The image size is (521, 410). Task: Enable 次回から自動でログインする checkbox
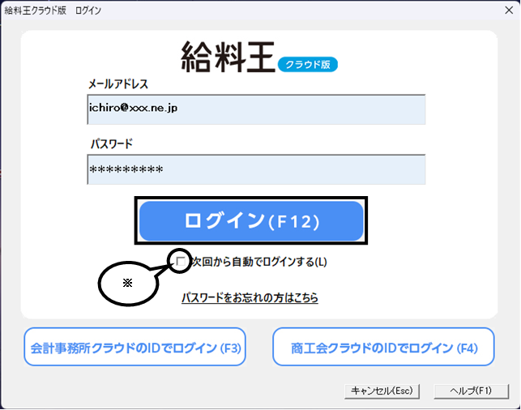(x=181, y=262)
